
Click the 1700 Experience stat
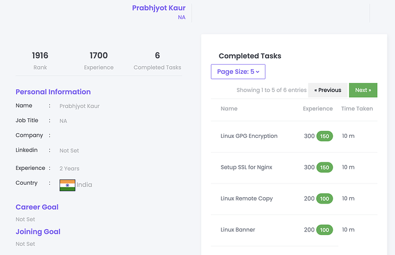pyautogui.click(x=98, y=55)
